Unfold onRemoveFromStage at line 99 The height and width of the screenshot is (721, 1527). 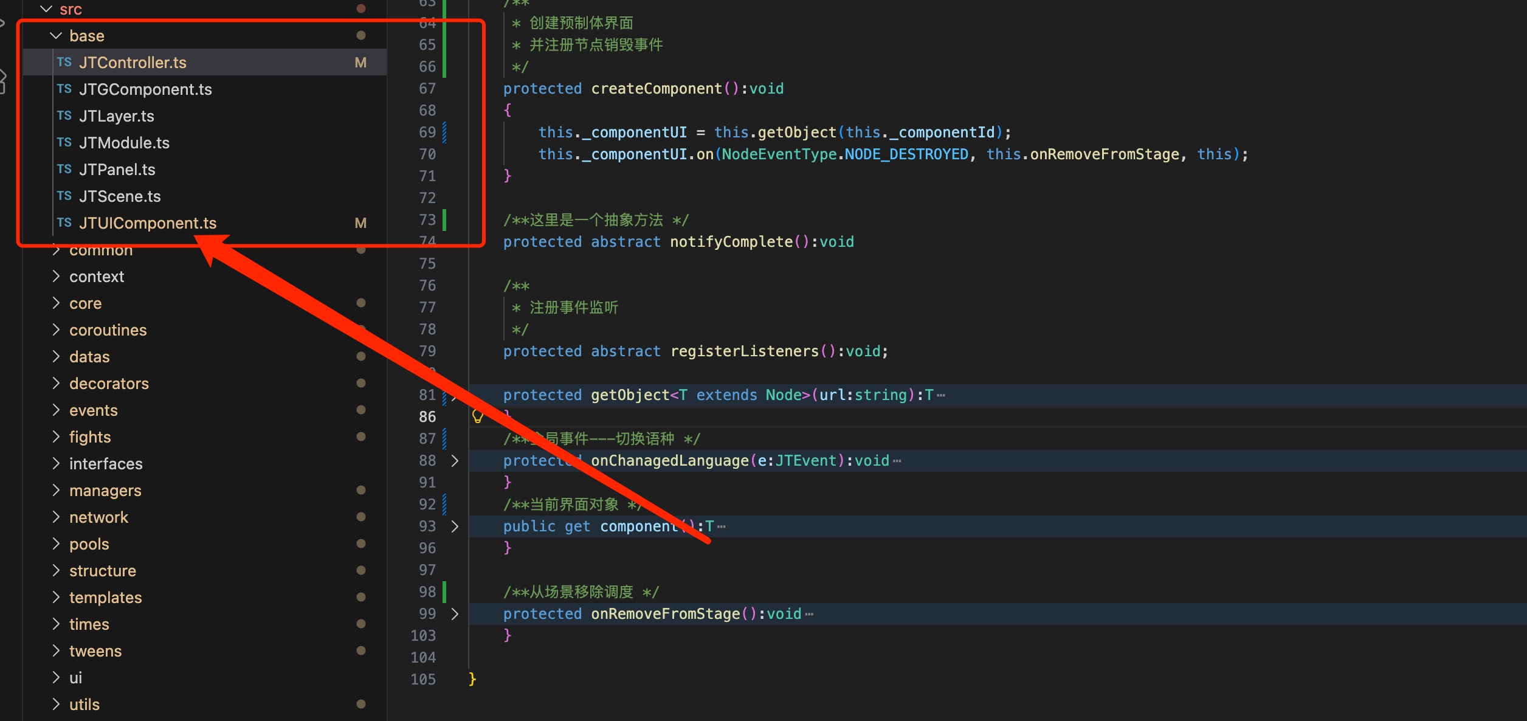point(455,614)
